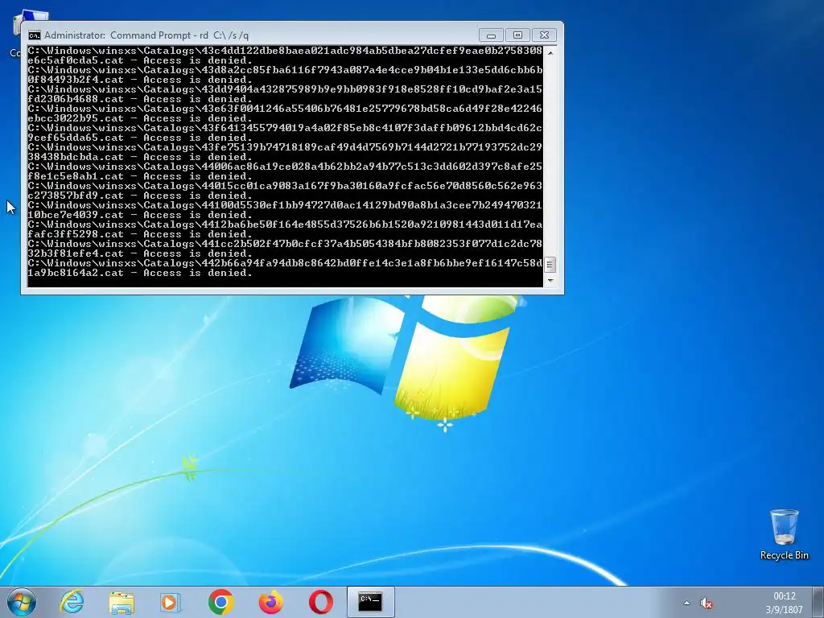Click the line starting with 38438bdcbda.cat
This screenshot has width=824, height=618.
pos(140,157)
